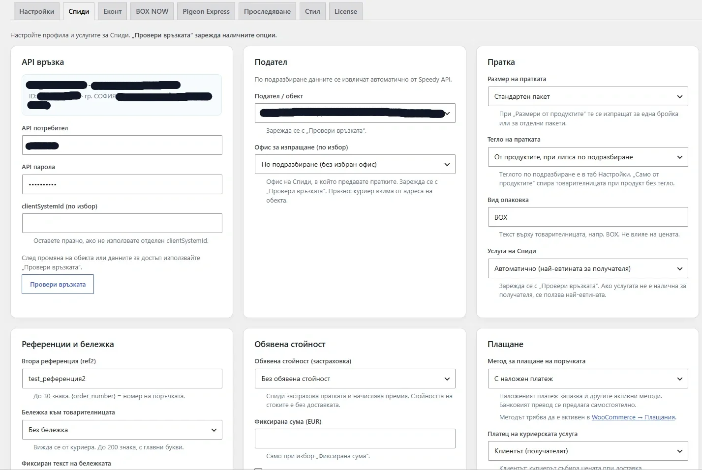Click the API връзка section heading
Image resolution: width=702 pixels, height=470 pixels.
(43, 62)
